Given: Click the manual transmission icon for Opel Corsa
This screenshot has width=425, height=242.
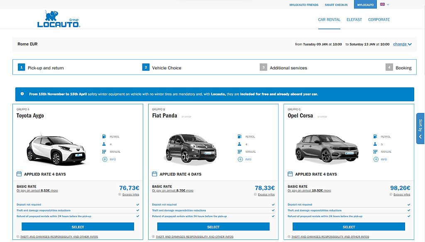Looking at the screenshot, I should [375, 152].
